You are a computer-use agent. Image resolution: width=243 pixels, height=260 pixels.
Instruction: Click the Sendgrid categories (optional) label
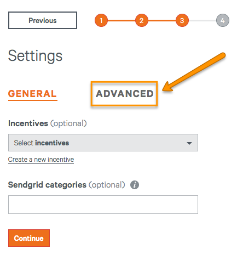[x=67, y=185]
